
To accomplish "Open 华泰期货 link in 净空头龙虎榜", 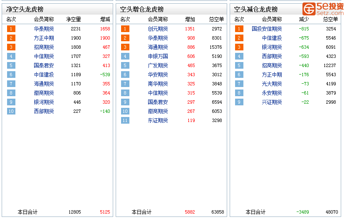I will [44, 29].
